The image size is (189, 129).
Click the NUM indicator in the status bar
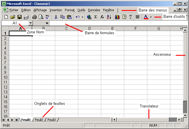point(153,126)
